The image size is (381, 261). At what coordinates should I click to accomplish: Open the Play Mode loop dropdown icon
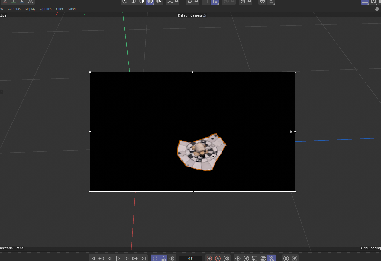point(155,258)
